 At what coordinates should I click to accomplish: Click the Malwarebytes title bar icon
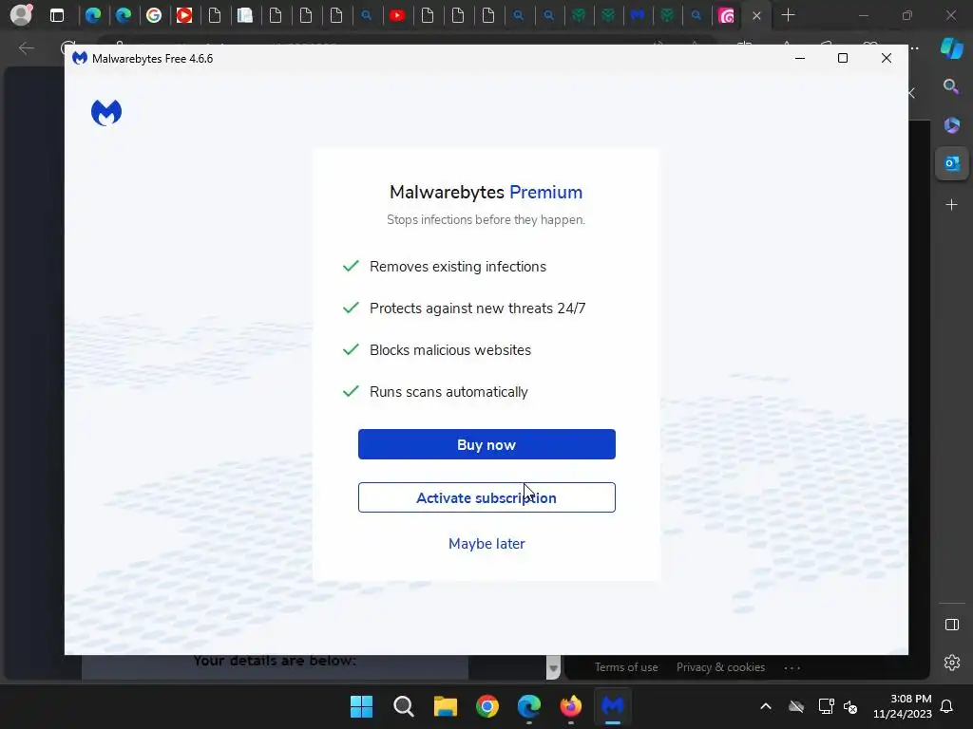click(x=80, y=58)
